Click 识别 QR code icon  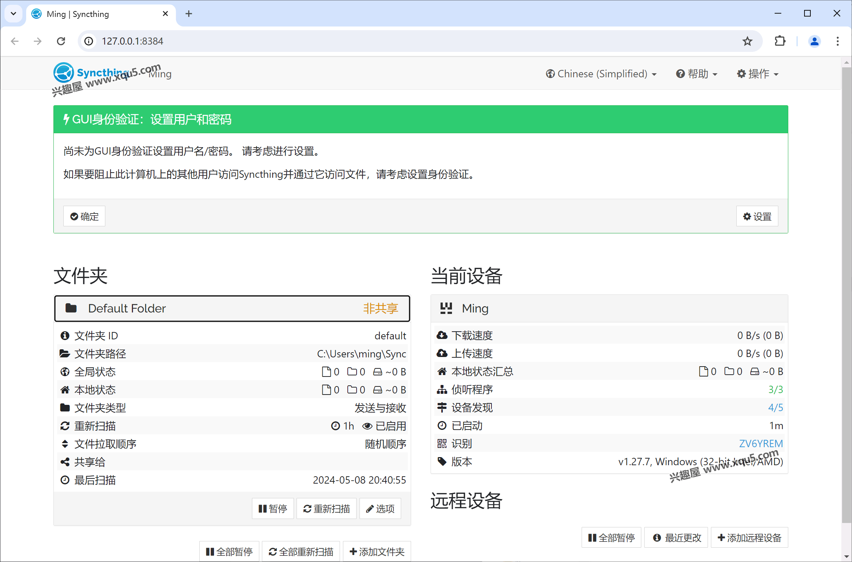tap(442, 443)
